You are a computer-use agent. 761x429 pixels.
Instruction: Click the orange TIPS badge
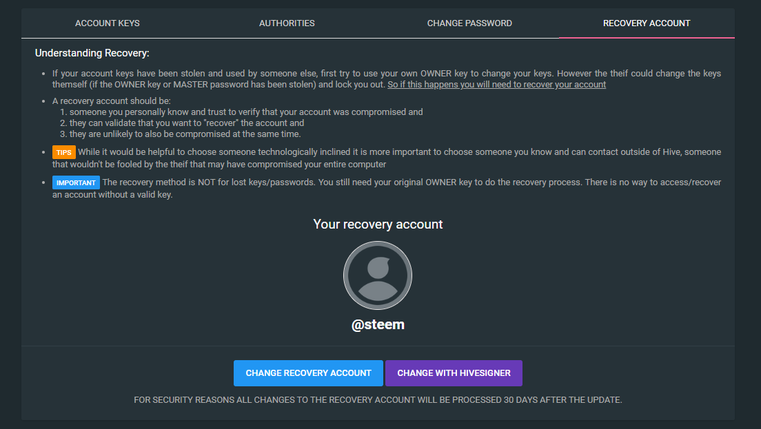64,152
